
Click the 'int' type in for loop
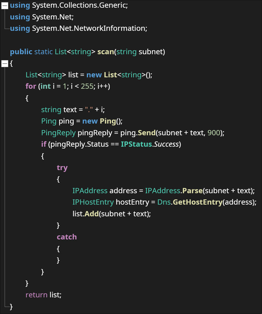pos(46,87)
